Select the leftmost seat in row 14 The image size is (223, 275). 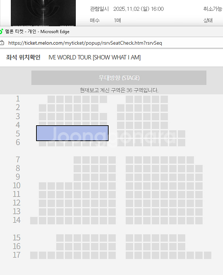pyautogui.click(x=34, y=221)
